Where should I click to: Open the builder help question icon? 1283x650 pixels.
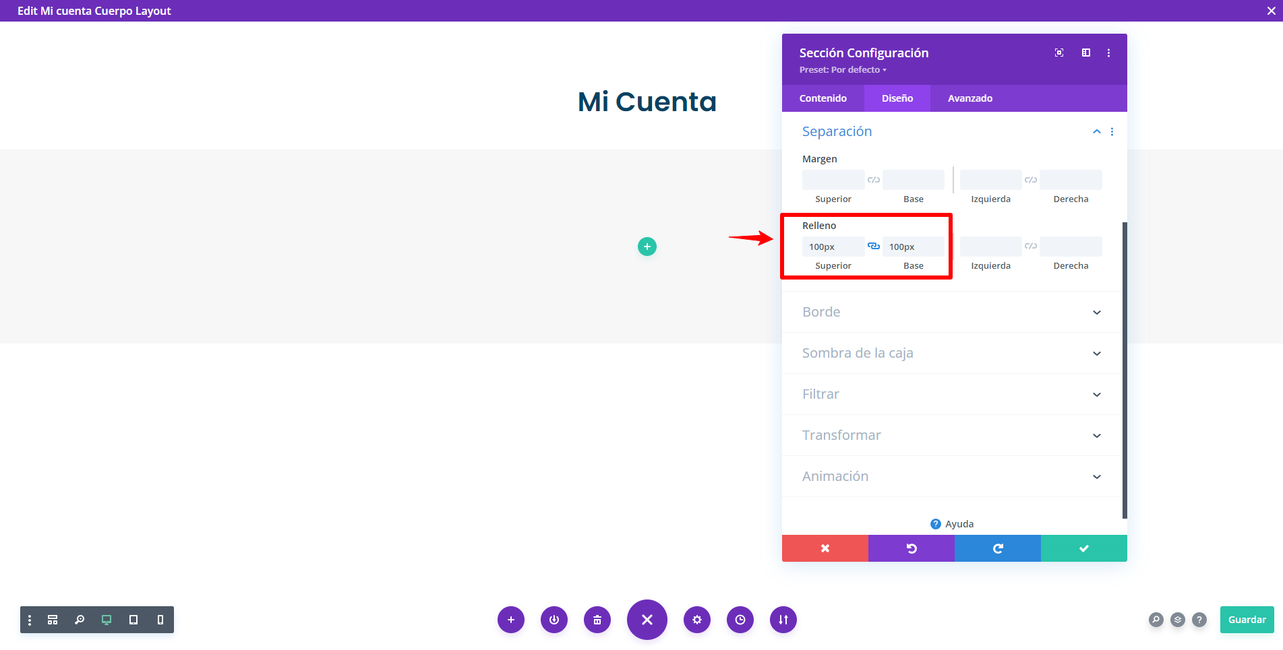click(1199, 620)
